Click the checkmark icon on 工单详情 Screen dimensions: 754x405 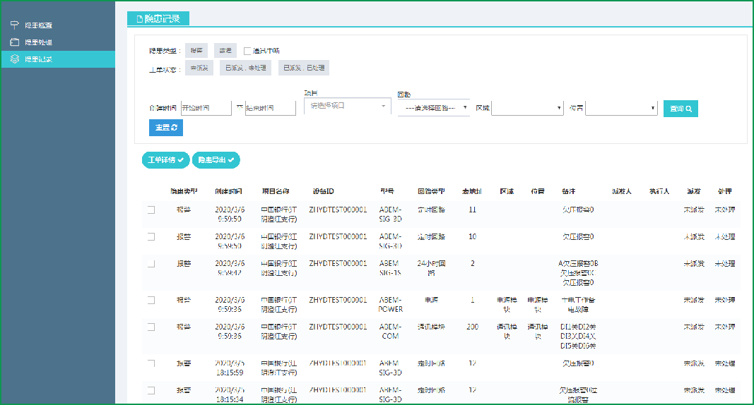tap(182, 160)
